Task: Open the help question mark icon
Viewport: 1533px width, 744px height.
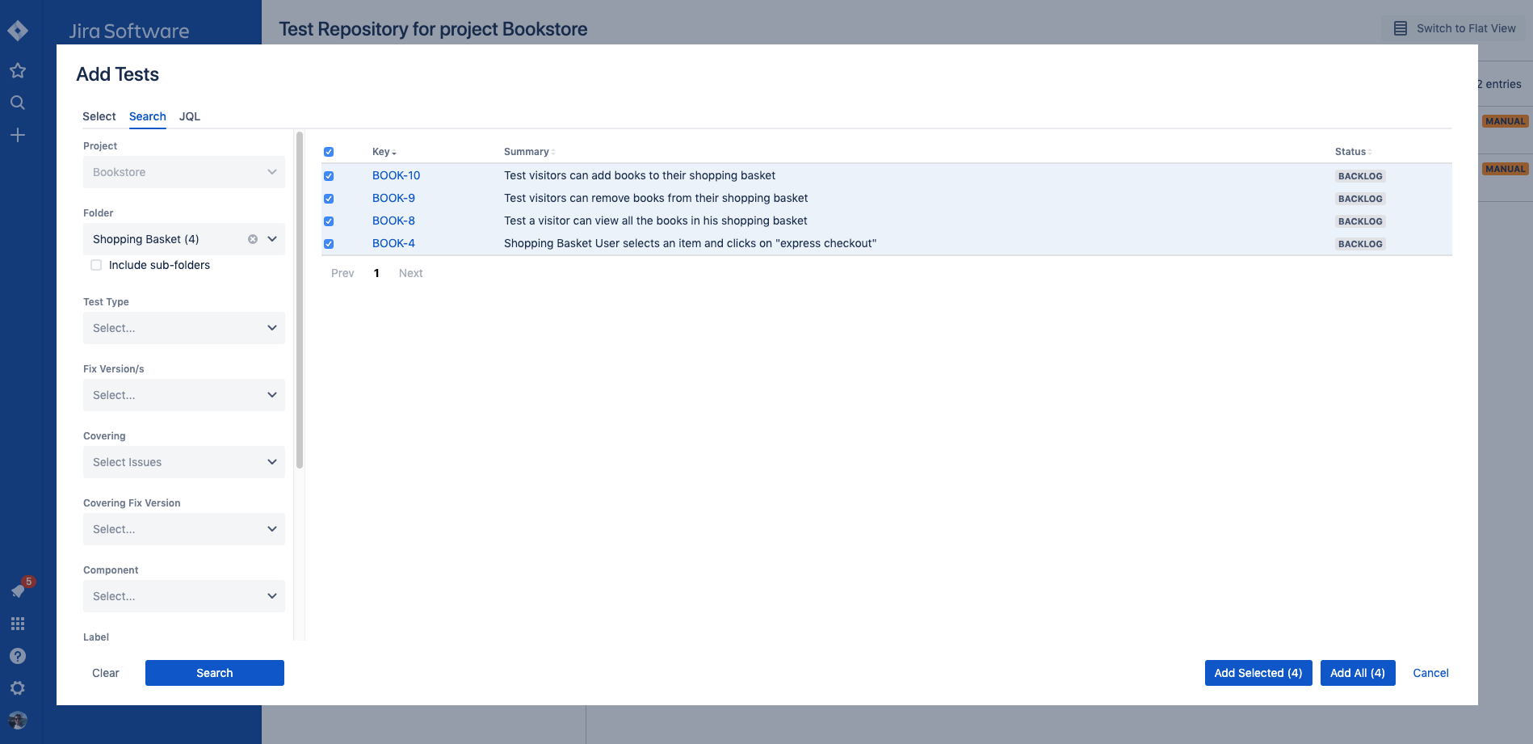Action: pos(18,656)
